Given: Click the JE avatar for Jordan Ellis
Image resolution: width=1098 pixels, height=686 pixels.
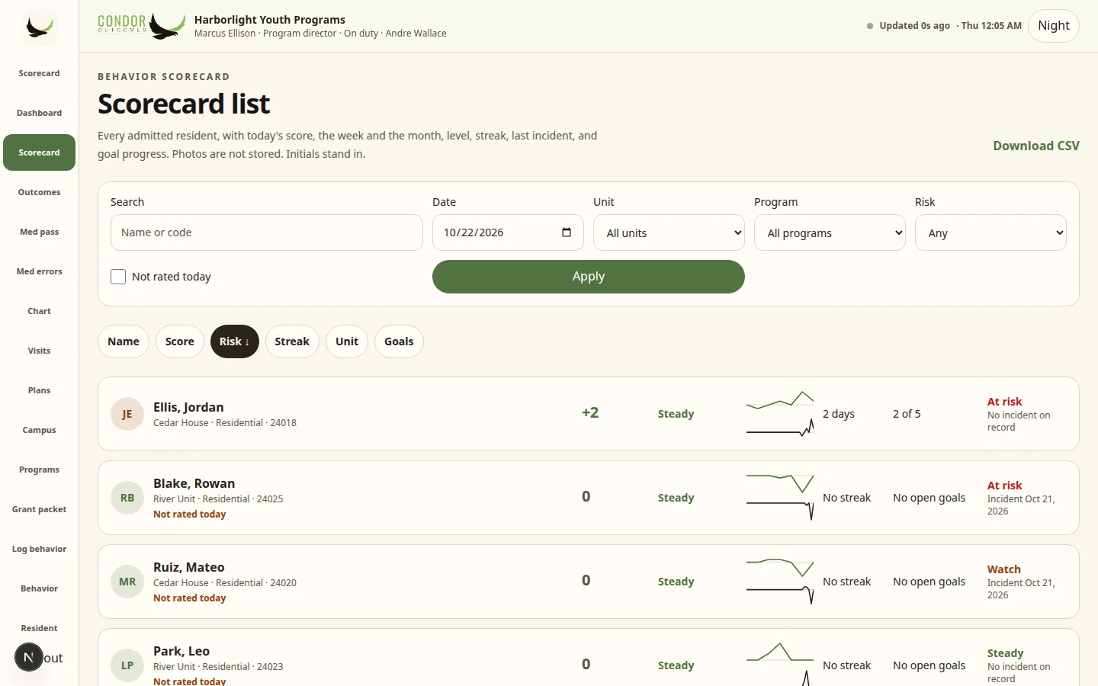Looking at the screenshot, I should (127, 414).
